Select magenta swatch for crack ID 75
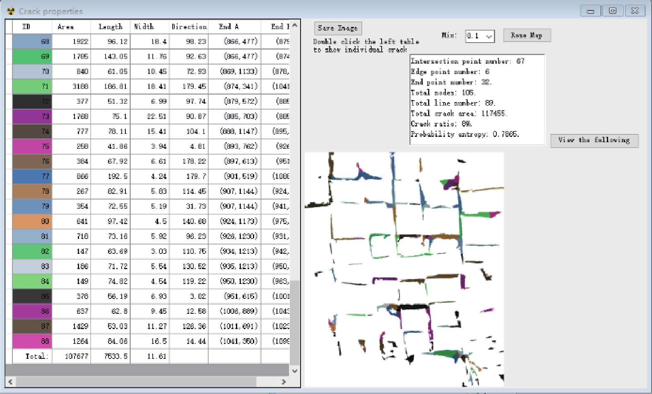 (32, 146)
